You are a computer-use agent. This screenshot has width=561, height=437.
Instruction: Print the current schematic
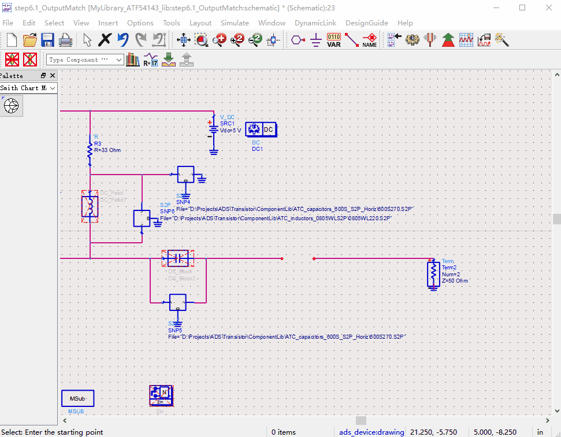click(65, 39)
